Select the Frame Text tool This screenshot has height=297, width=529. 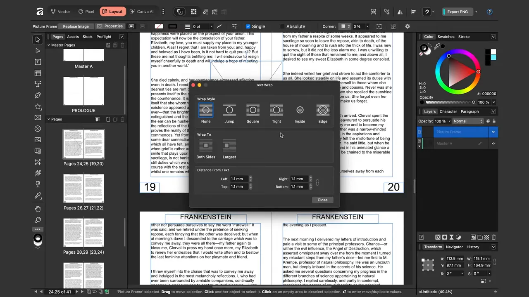38,62
